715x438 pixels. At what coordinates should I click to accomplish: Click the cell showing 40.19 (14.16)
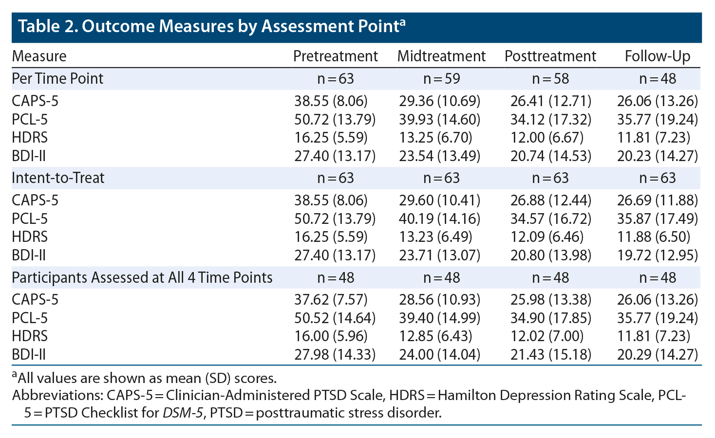(x=439, y=219)
